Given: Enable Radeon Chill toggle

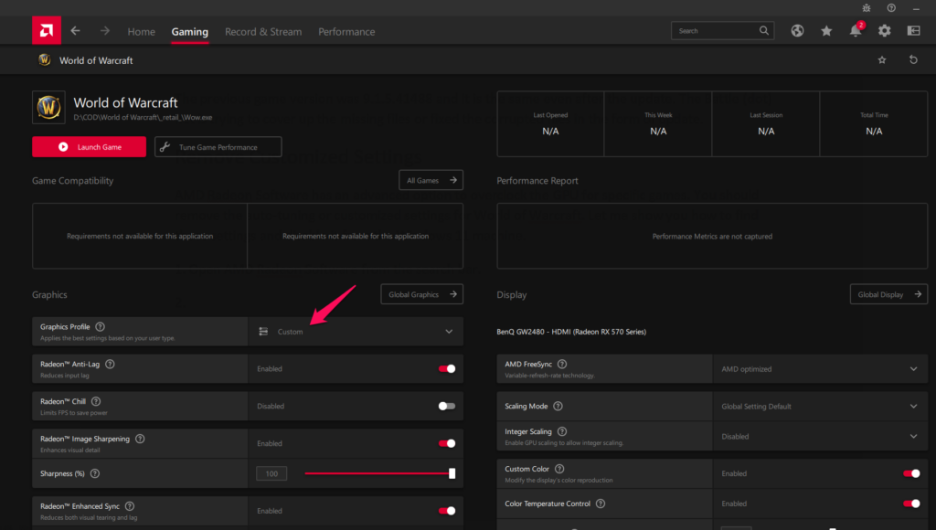Looking at the screenshot, I should coord(446,406).
